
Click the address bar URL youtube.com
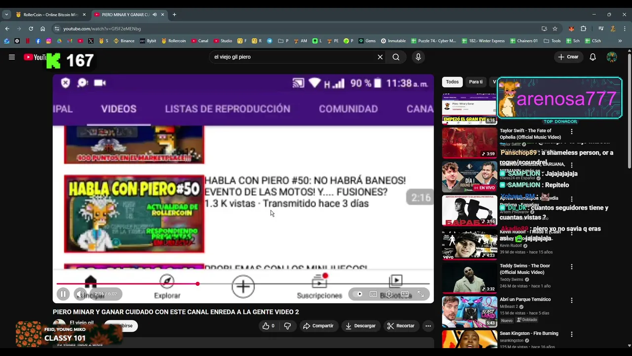pyautogui.click(x=102, y=29)
